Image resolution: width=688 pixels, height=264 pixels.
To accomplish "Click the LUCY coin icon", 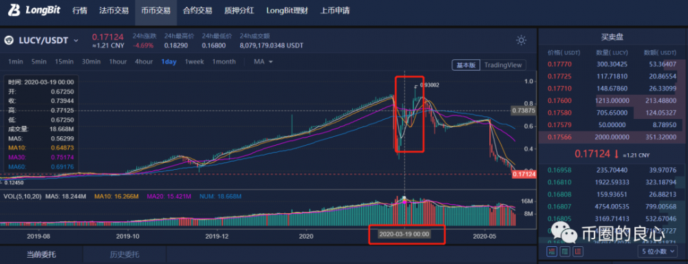I will 10,41.
